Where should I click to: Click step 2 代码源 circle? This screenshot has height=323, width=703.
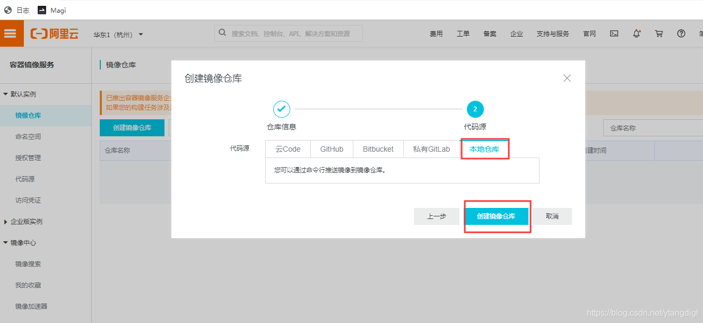(475, 109)
